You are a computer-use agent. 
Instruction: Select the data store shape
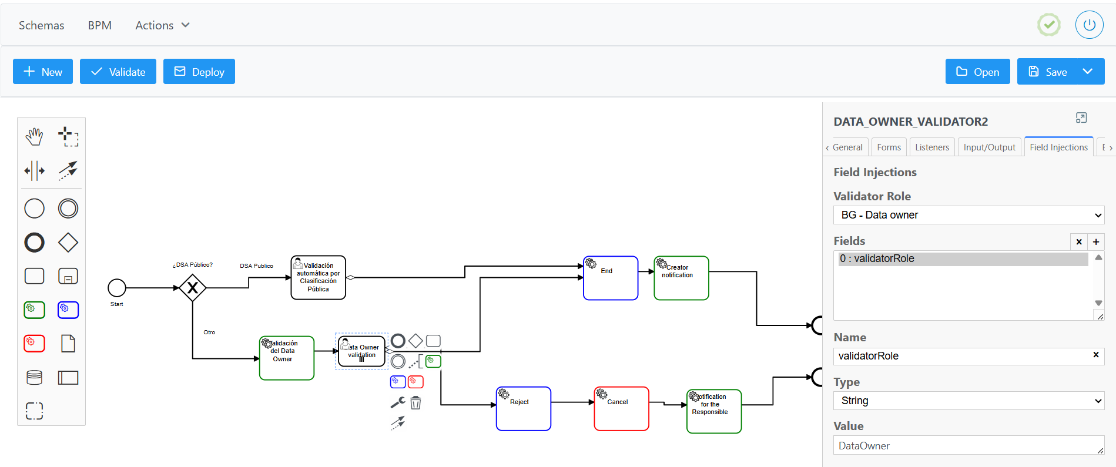tap(35, 377)
